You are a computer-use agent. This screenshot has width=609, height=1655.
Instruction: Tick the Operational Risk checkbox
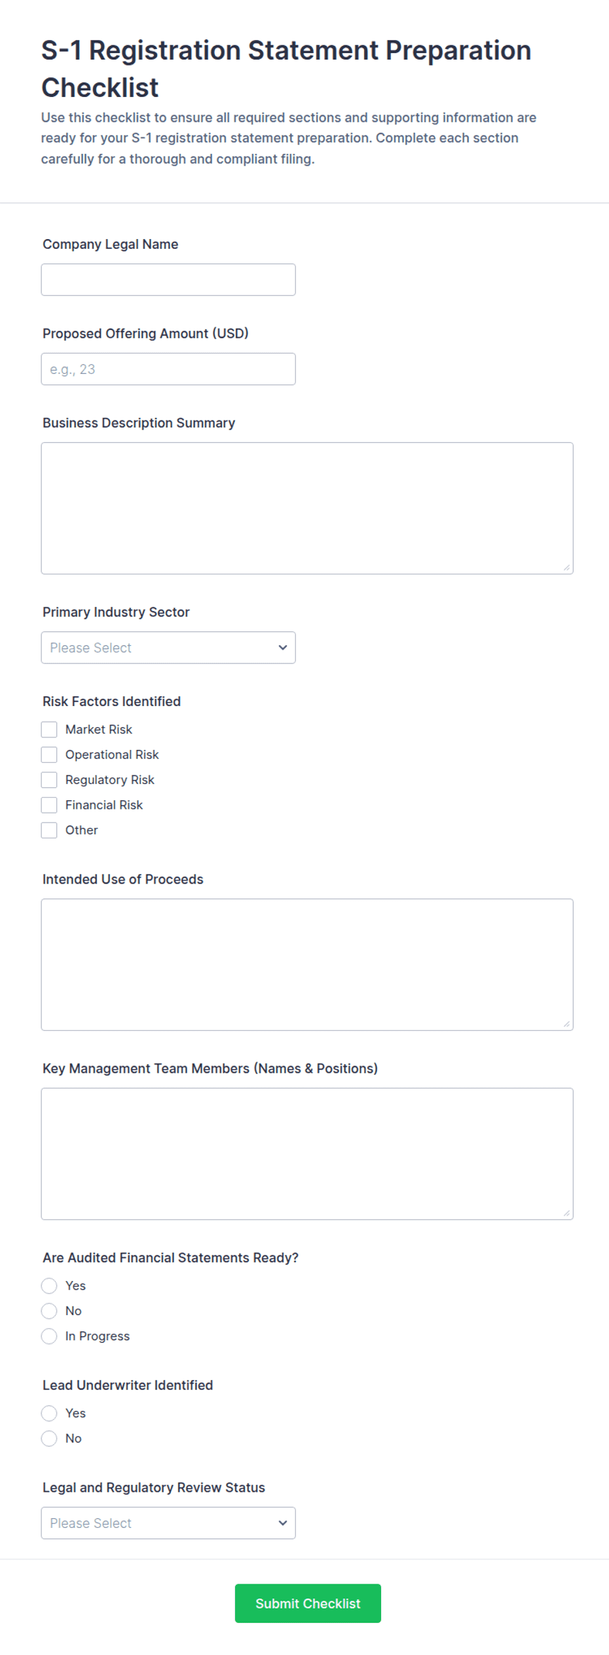[x=49, y=754]
